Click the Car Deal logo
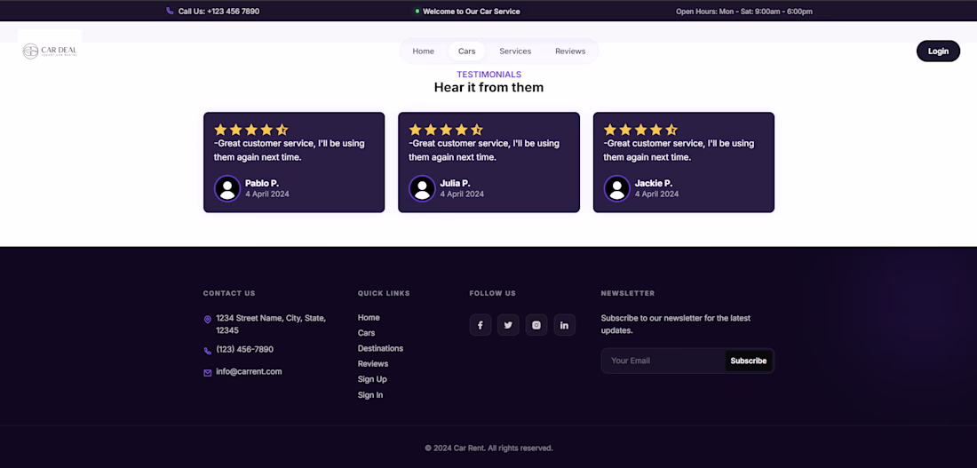977x468 pixels. [50, 52]
